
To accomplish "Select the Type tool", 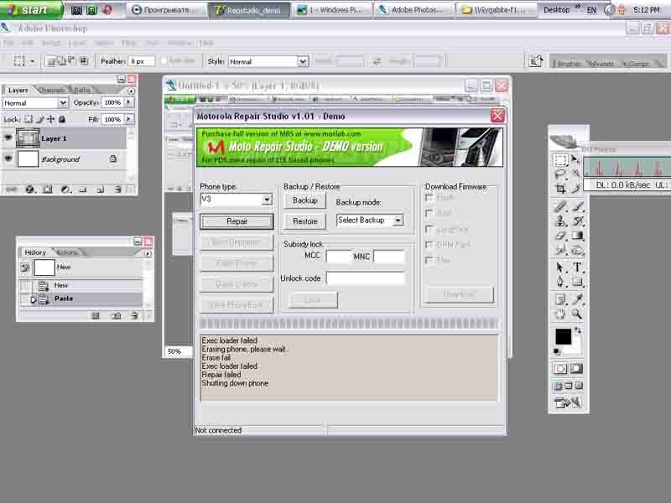I will pyautogui.click(x=577, y=267).
